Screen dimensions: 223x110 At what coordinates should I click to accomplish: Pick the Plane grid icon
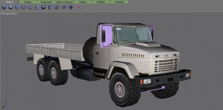pyautogui.click(x=56, y=7)
